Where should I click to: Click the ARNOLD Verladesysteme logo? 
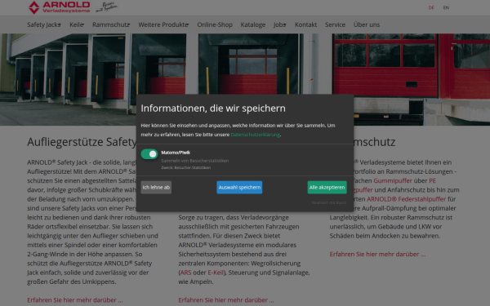(x=59, y=7)
